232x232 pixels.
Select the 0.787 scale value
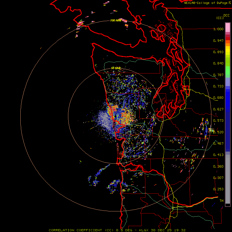(218, 75)
